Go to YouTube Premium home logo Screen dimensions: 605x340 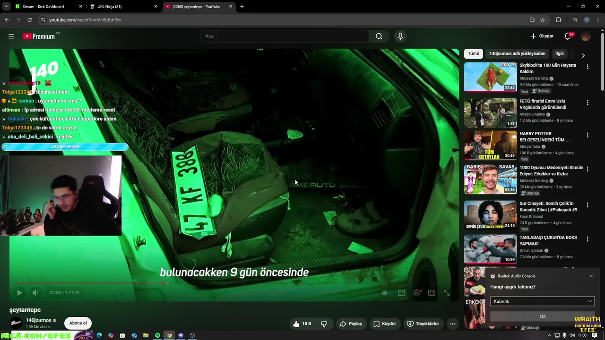point(41,36)
